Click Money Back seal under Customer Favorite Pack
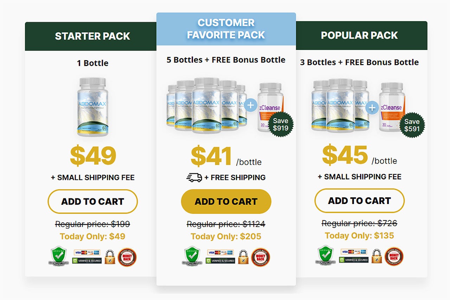The height and width of the screenshot is (300, 450). pyautogui.click(x=261, y=257)
